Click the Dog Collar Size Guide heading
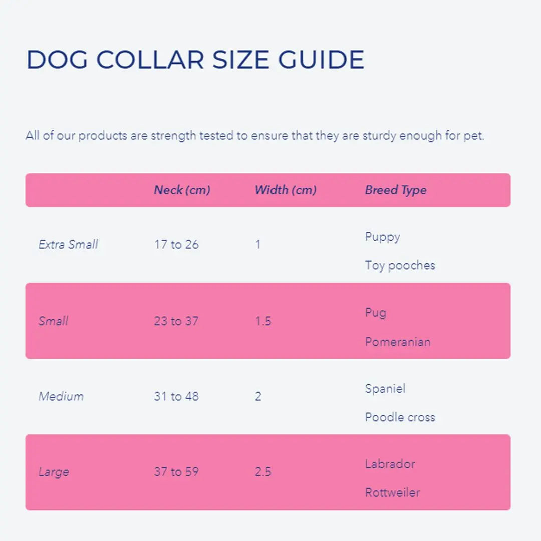Screen dimensions: 541x541 point(195,60)
